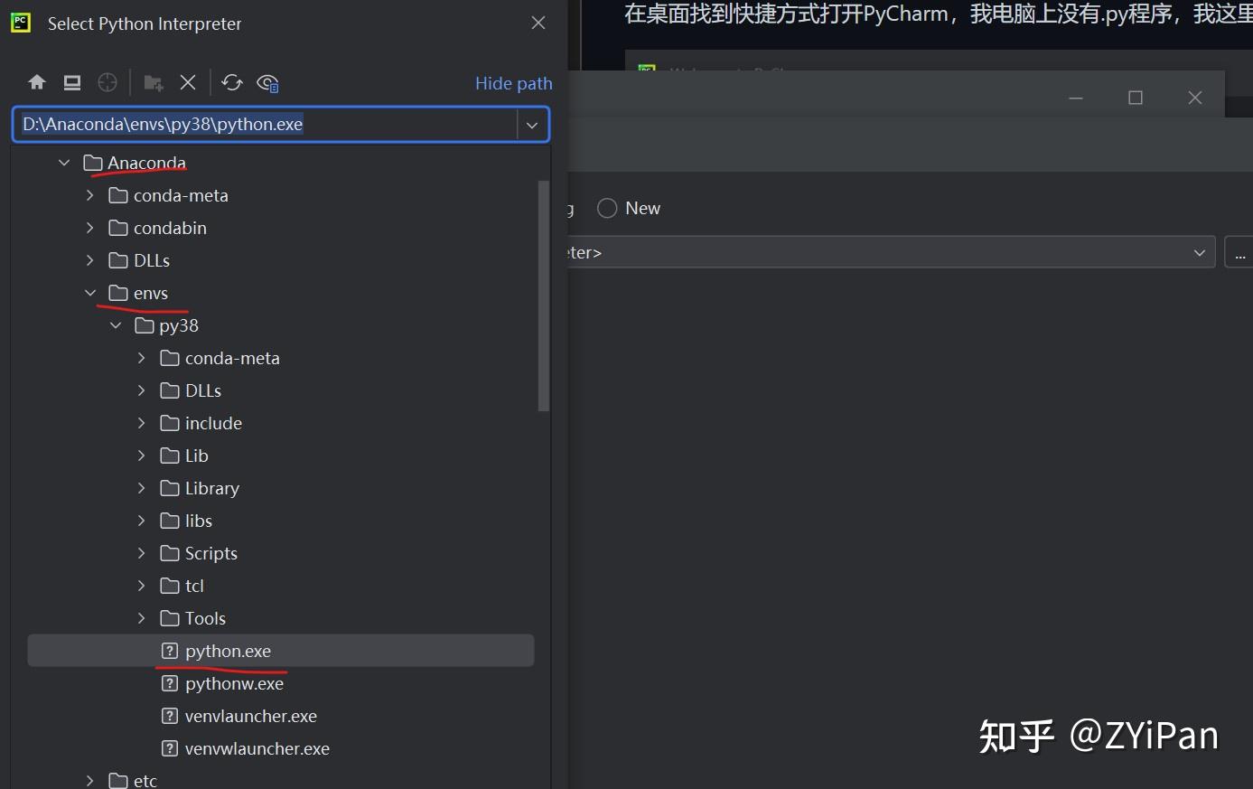Click the Desktop directory icon
The height and width of the screenshot is (789, 1253).
pyautogui.click(x=71, y=82)
